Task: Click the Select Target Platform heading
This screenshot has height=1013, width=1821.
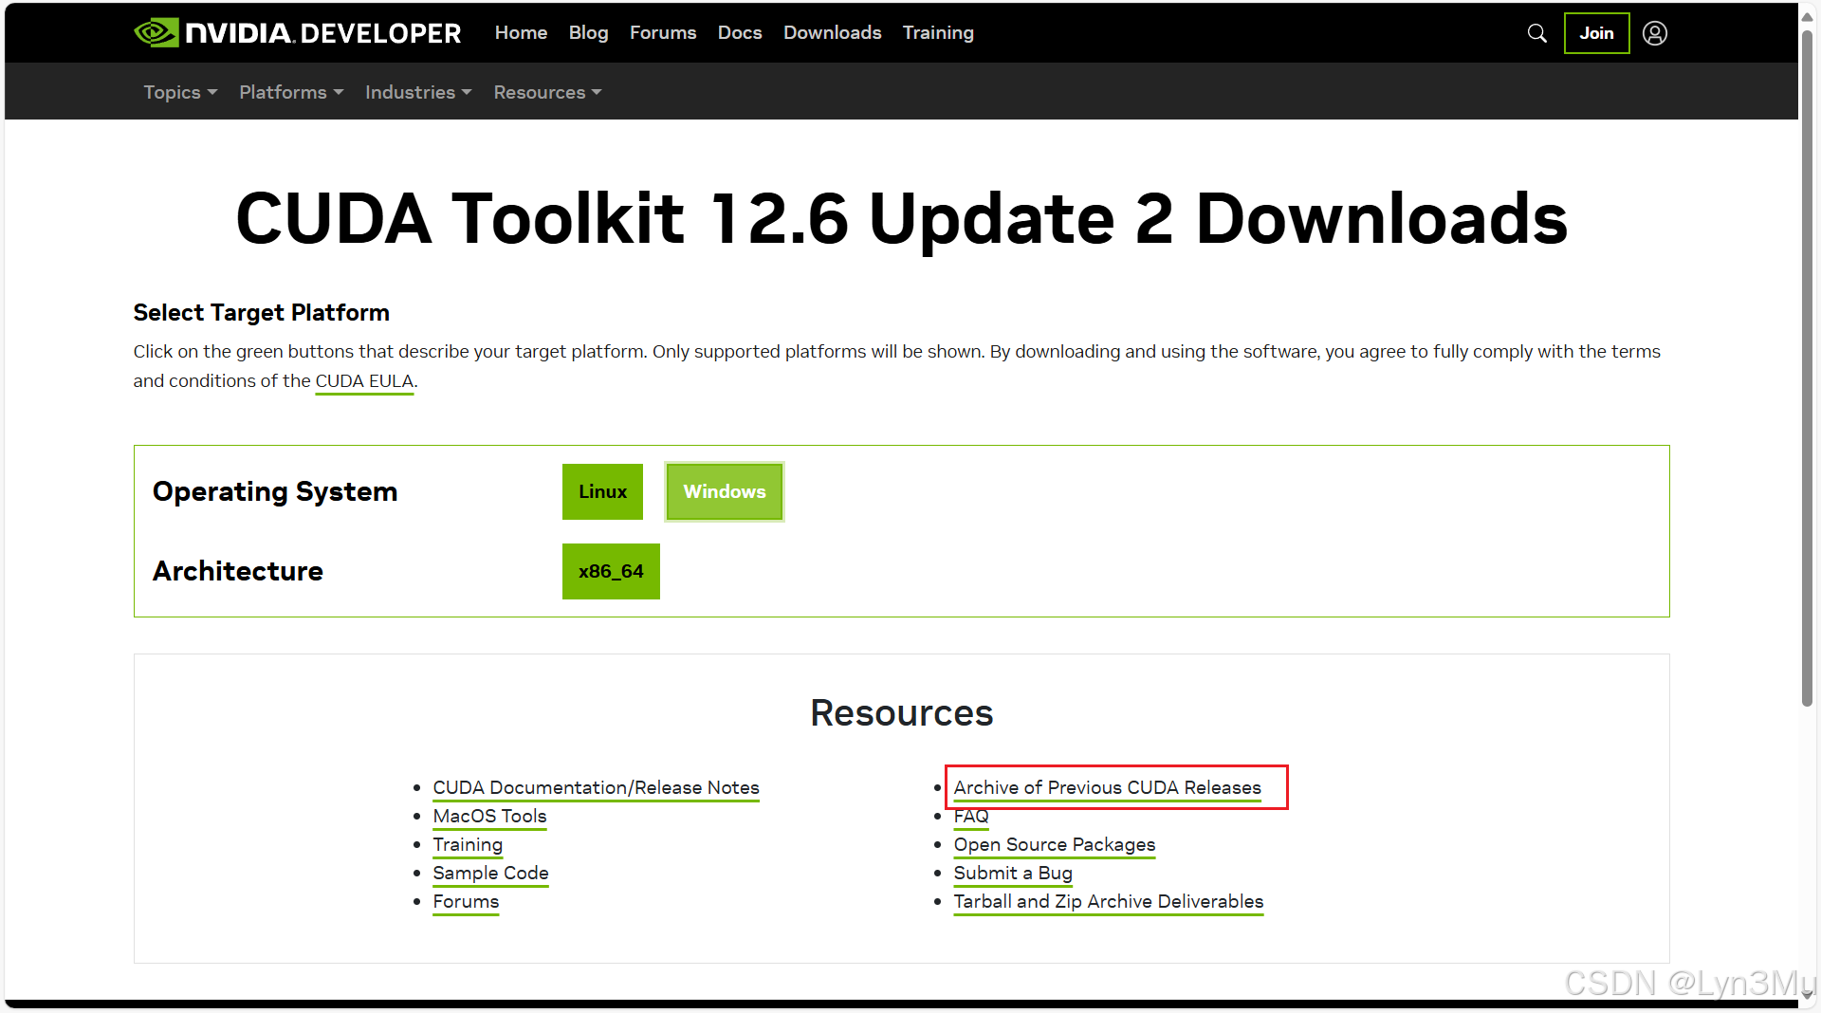Action: coord(261,312)
